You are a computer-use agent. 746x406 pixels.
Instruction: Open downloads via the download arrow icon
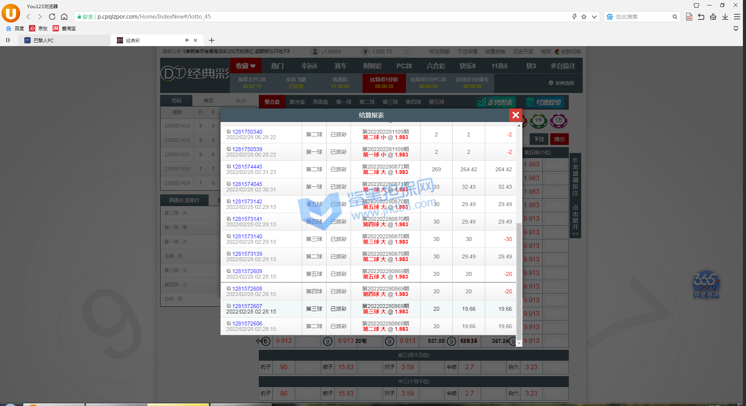(725, 17)
